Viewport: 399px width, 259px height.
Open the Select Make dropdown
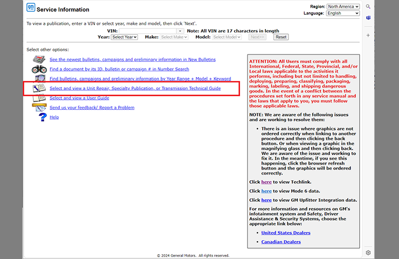click(174, 37)
